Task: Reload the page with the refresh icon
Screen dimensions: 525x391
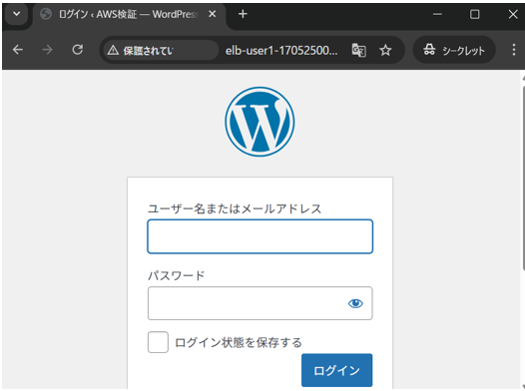Action: (x=77, y=50)
